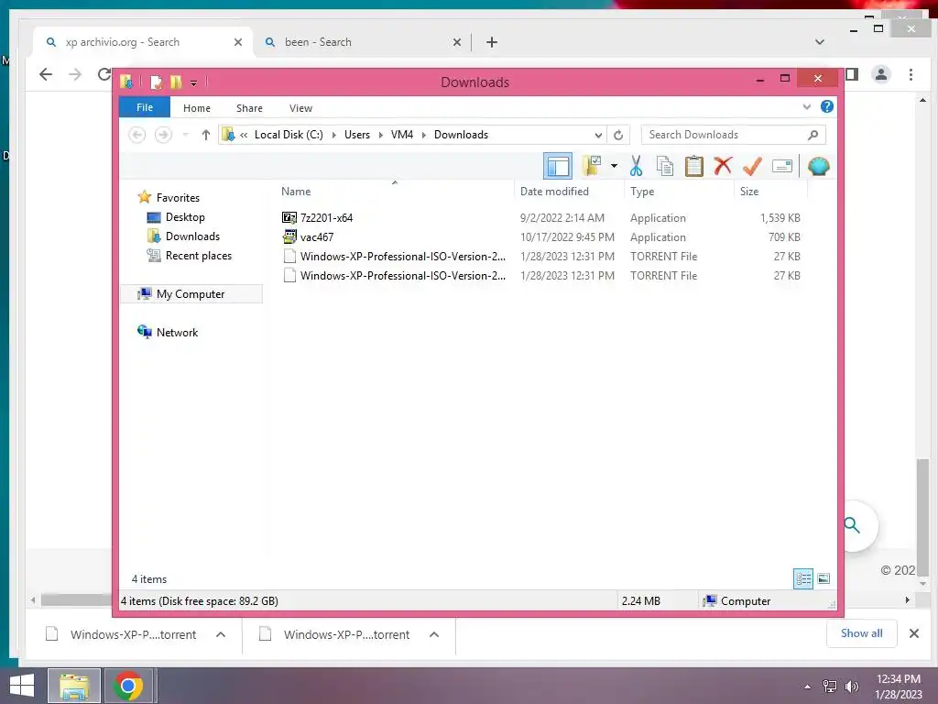
Task: Open the Windows Start button
Action: pos(22,686)
